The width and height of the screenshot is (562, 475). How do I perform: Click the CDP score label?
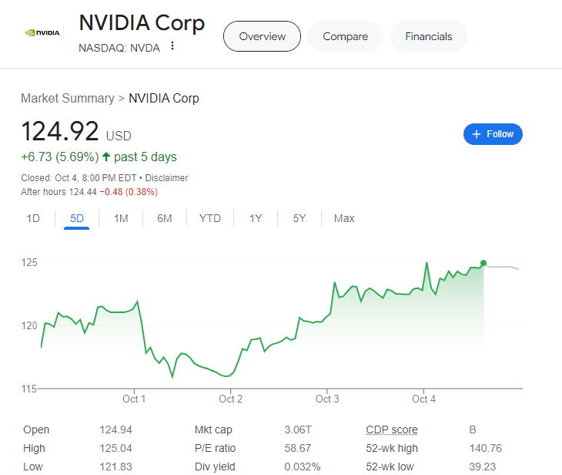pyautogui.click(x=392, y=430)
